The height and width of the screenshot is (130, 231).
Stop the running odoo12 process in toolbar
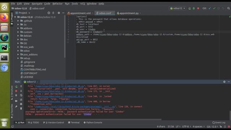(x=198, y=8)
